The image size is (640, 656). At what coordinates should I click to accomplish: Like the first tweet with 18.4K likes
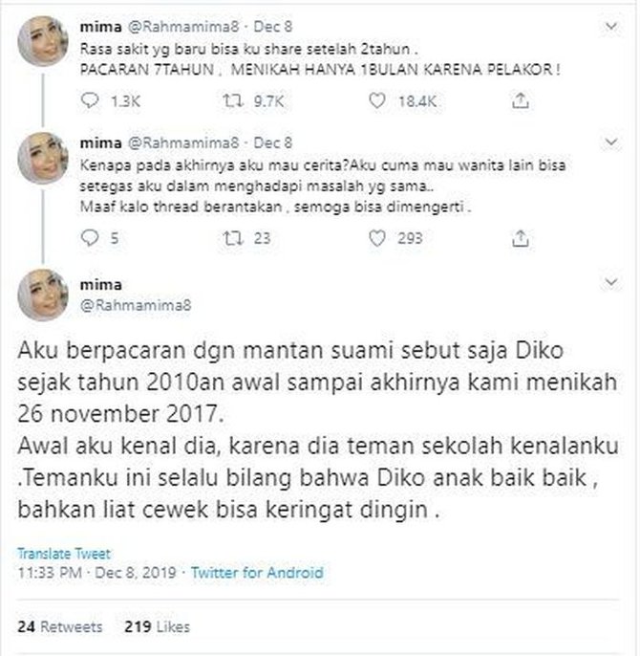pyautogui.click(x=377, y=100)
